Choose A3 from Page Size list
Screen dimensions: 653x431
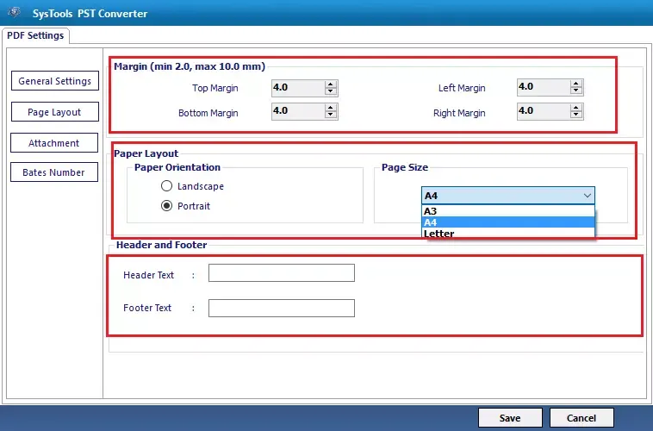point(508,211)
